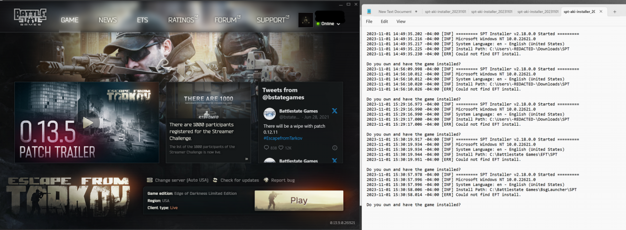
Task: Click the Change server icon
Action: (150, 180)
